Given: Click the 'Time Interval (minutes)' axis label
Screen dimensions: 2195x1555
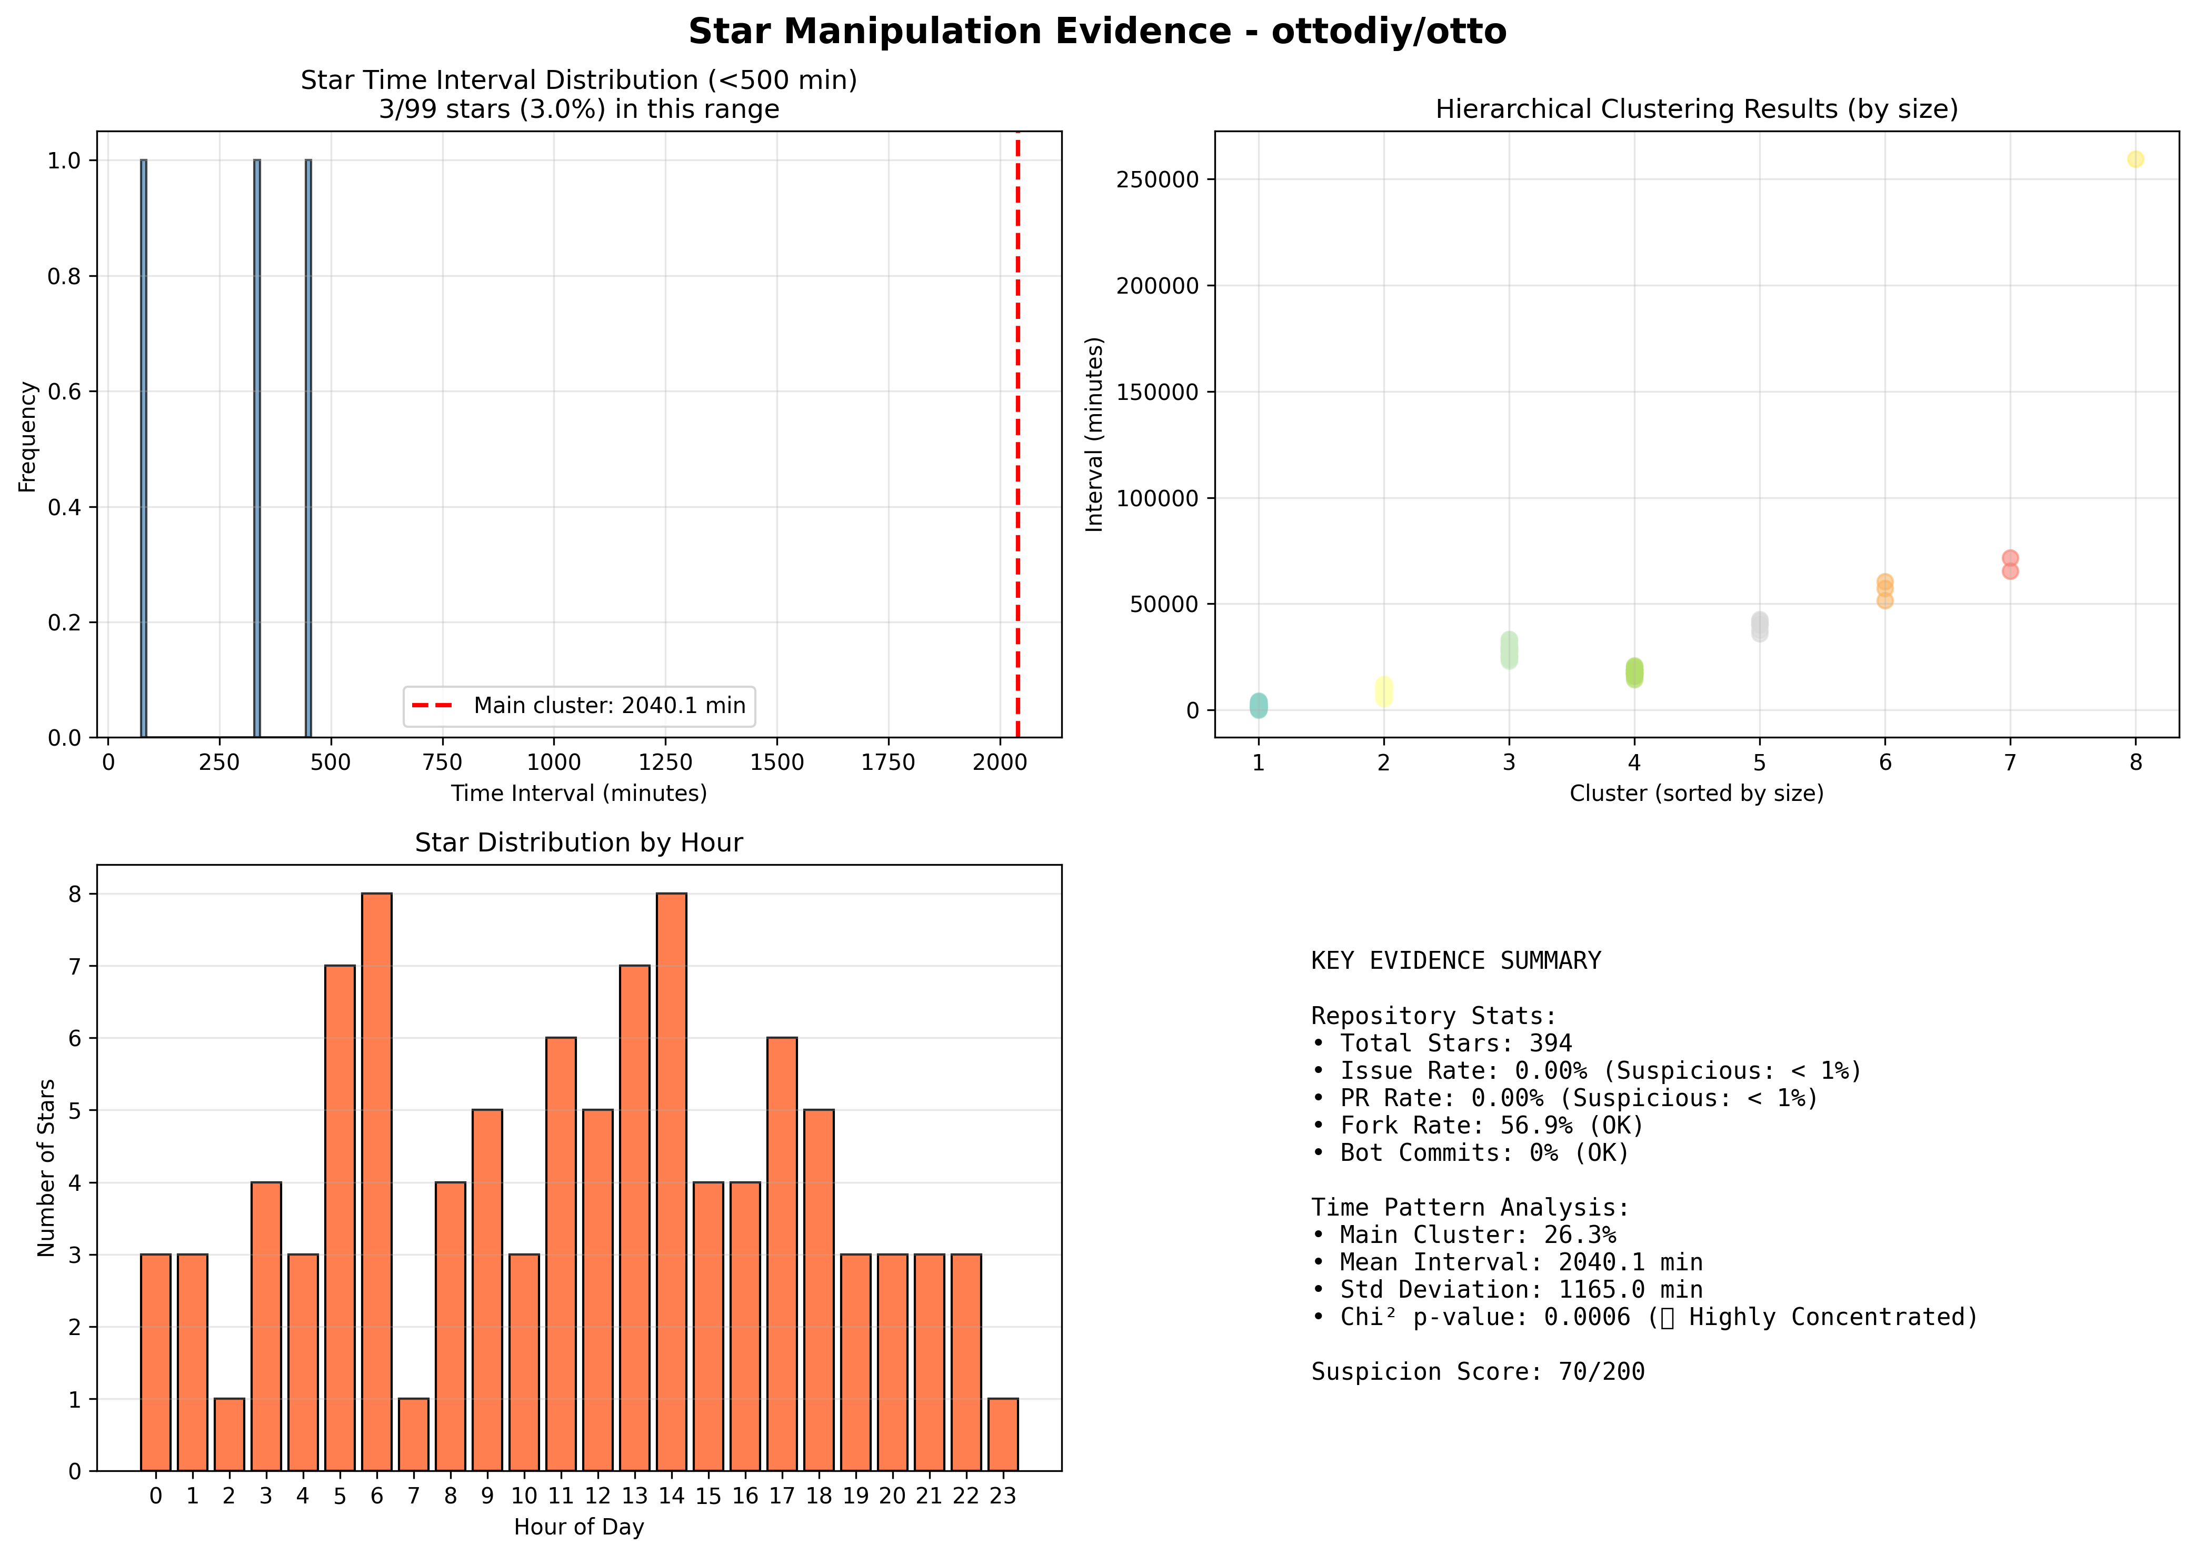Looking at the screenshot, I should (x=578, y=793).
